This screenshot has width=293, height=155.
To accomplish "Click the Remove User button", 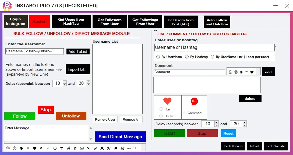I will coord(105,119).
